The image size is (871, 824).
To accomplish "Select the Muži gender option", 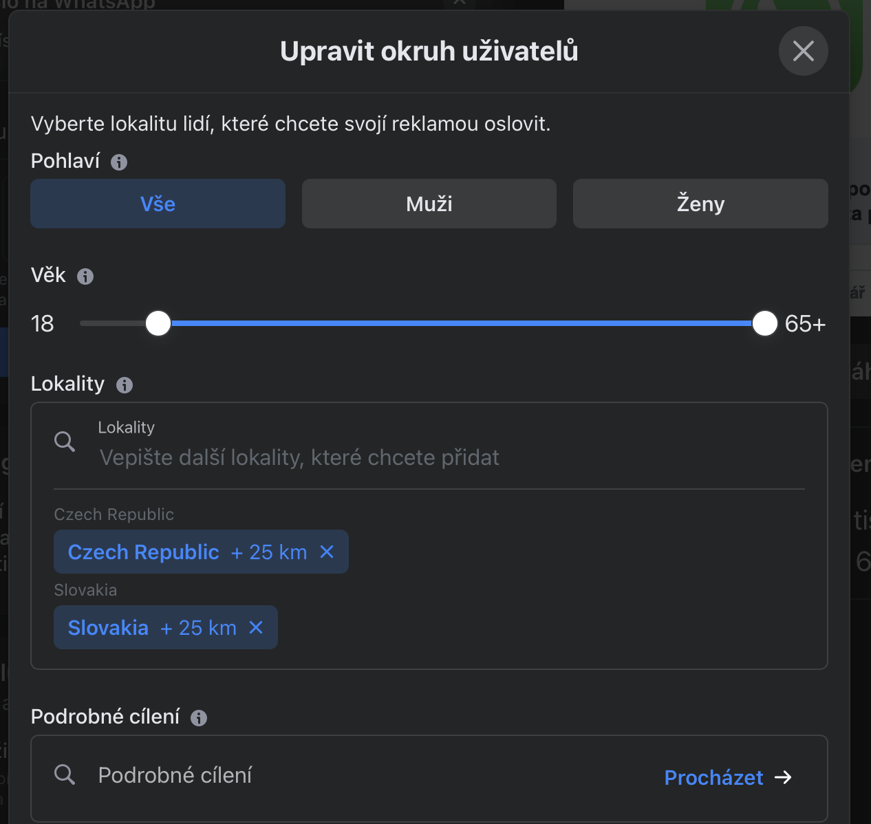I will (x=429, y=204).
